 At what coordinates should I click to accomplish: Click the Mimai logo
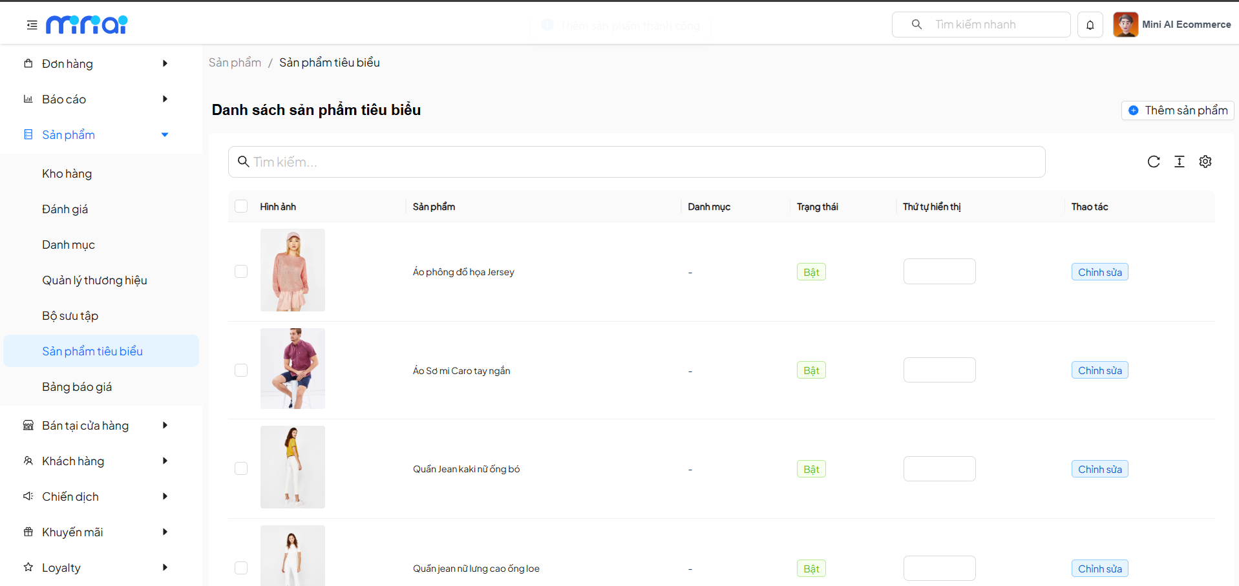tap(87, 25)
